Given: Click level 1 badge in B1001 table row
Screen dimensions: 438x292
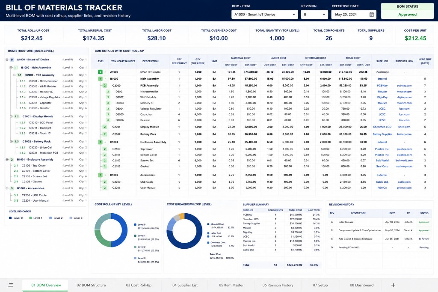Looking at the screenshot, I should [x=100, y=142].
